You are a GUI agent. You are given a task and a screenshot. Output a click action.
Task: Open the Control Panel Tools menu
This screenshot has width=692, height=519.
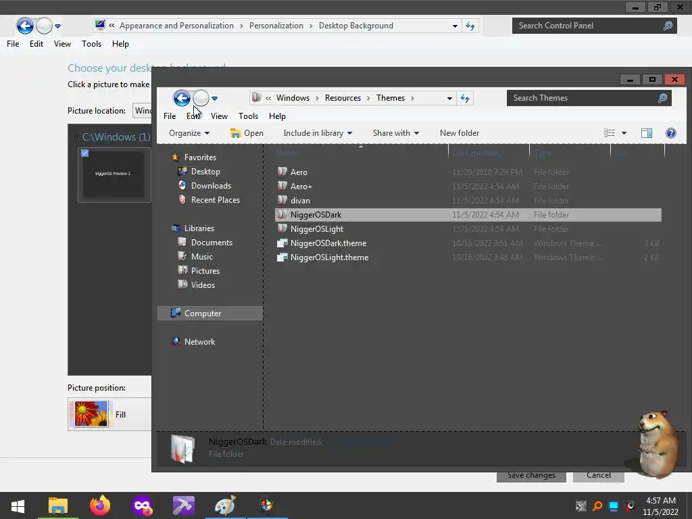(91, 44)
